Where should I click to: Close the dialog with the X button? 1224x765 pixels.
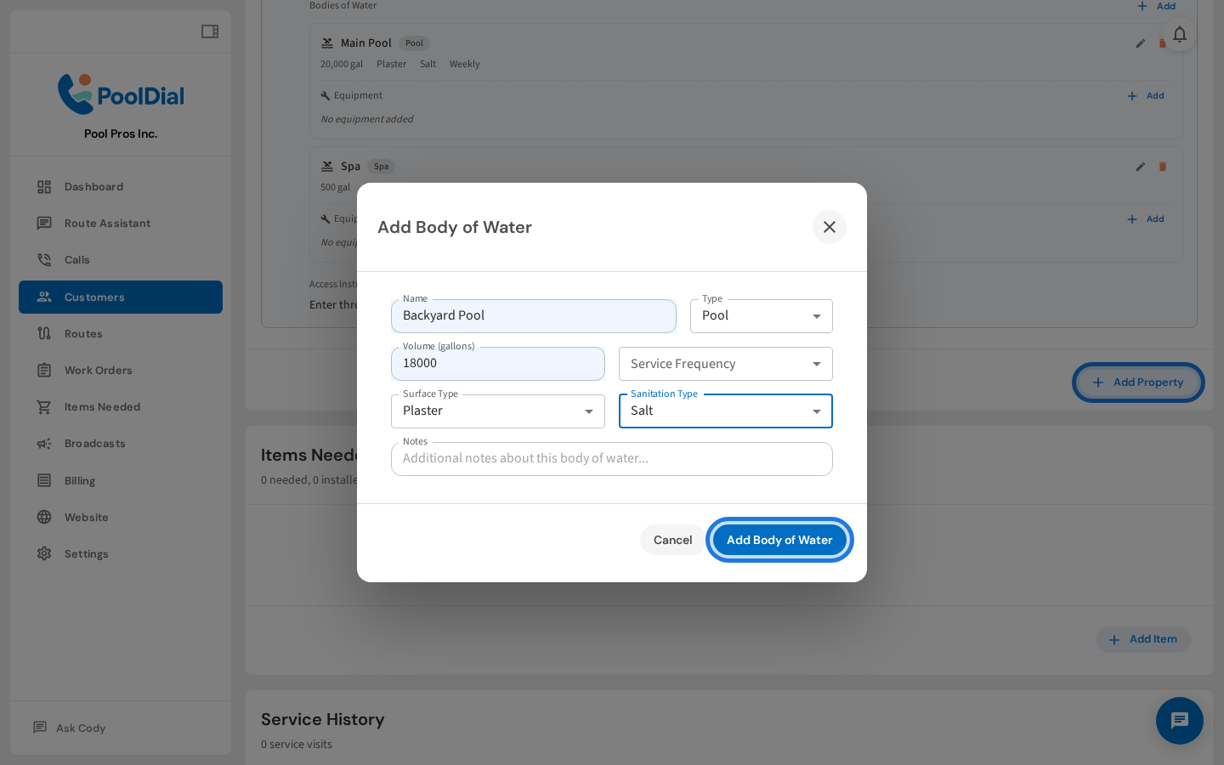click(830, 227)
